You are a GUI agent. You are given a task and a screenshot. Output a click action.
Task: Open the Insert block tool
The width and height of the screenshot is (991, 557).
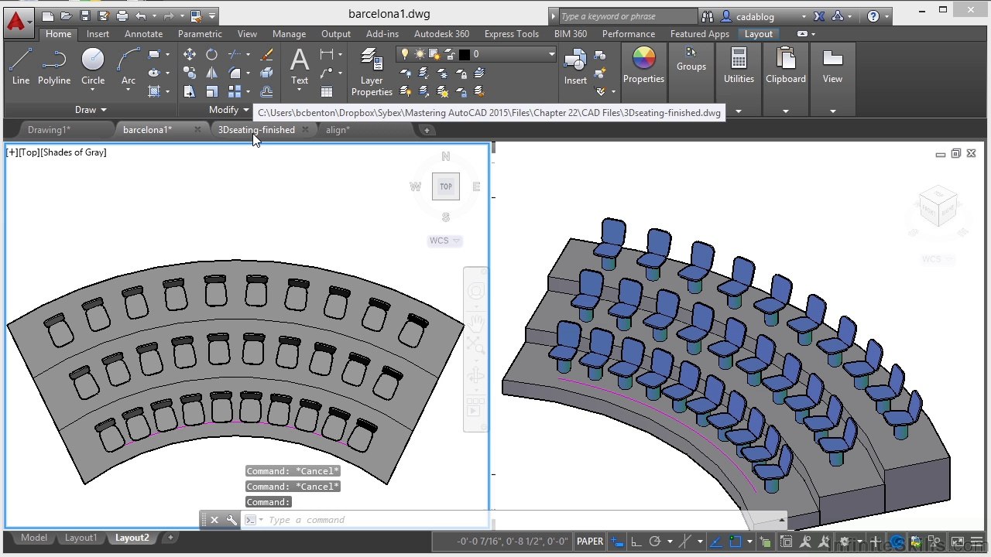tap(575, 66)
